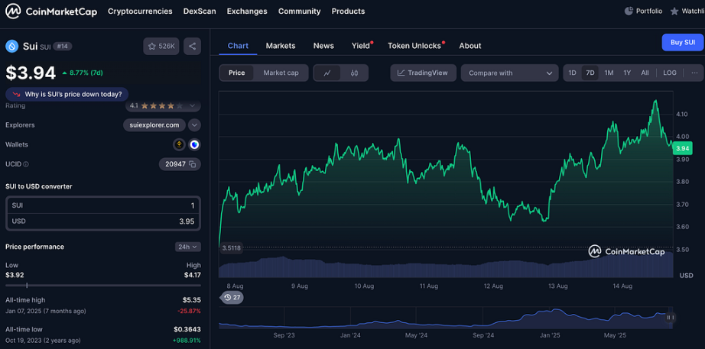Click the #14 rank badge
The width and height of the screenshot is (705, 349).
[63, 47]
